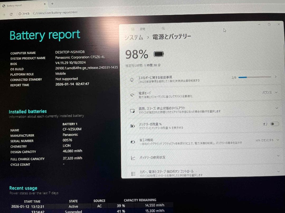
Task: Click the battery status icon beside 98%
Action: coord(158,54)
